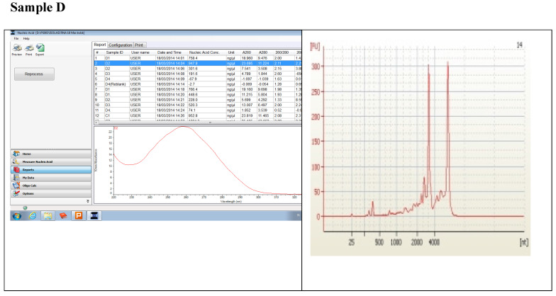
Task: Select row 4 sample D3
Action: point(197,74)
